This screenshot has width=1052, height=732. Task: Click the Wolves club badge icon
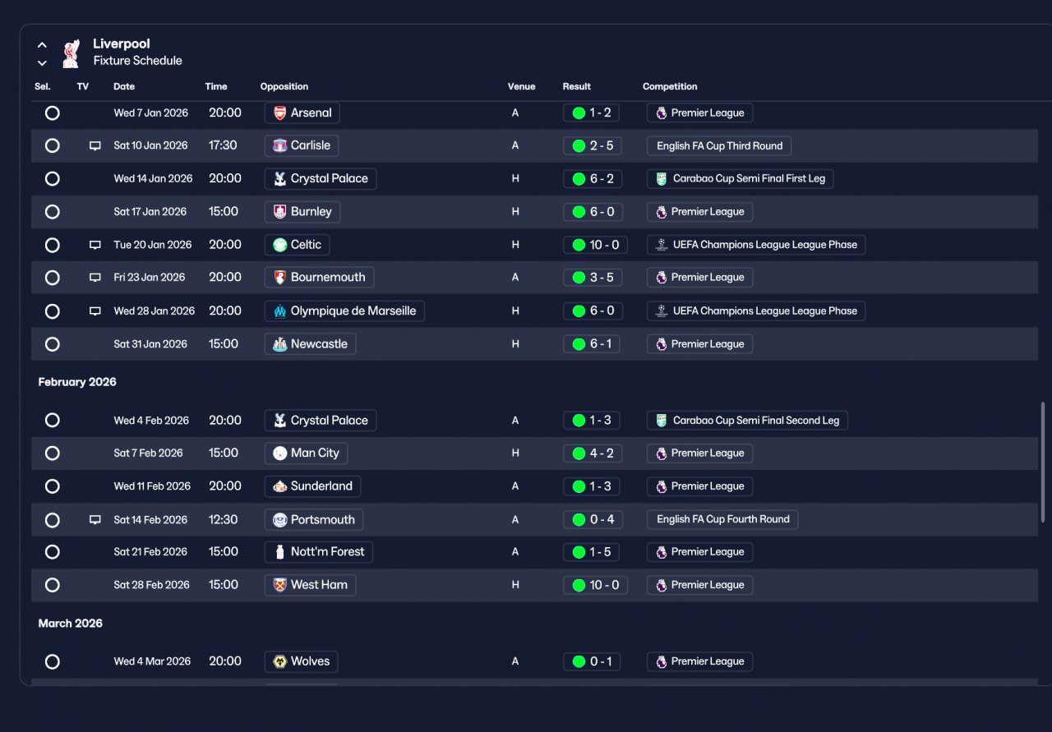click(x=280, y=661)
